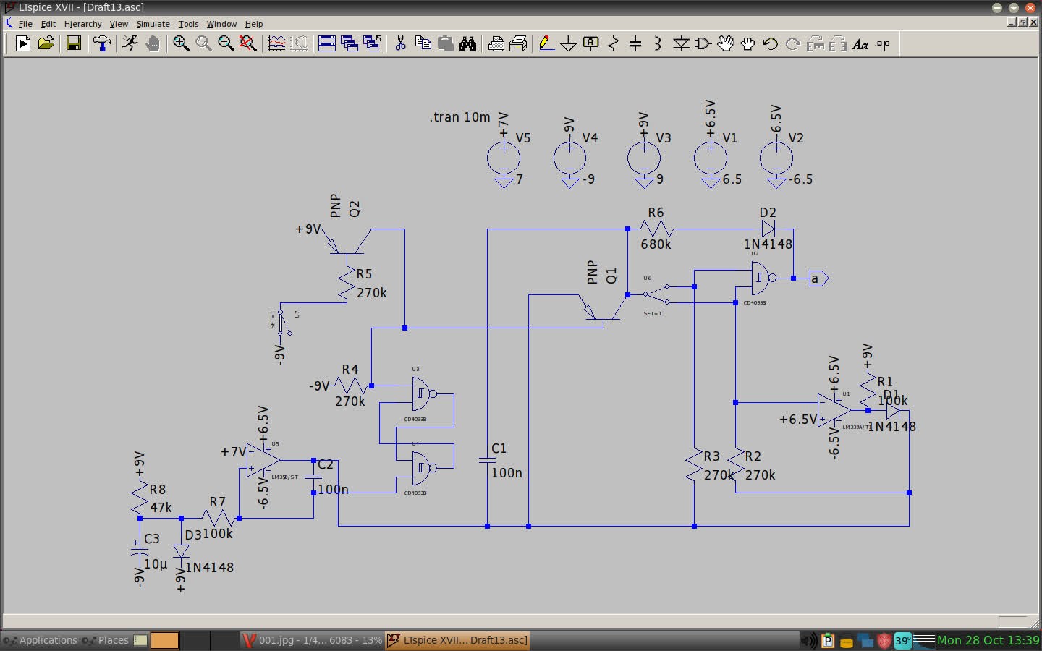Click the Undo arrow in toolbar

coord(770,44)
